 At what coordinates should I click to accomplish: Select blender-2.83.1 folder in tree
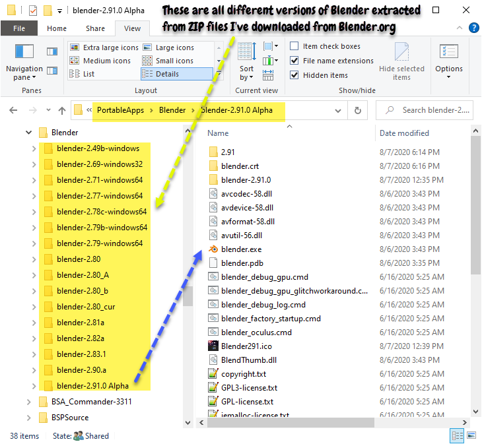tap(81, 354)
